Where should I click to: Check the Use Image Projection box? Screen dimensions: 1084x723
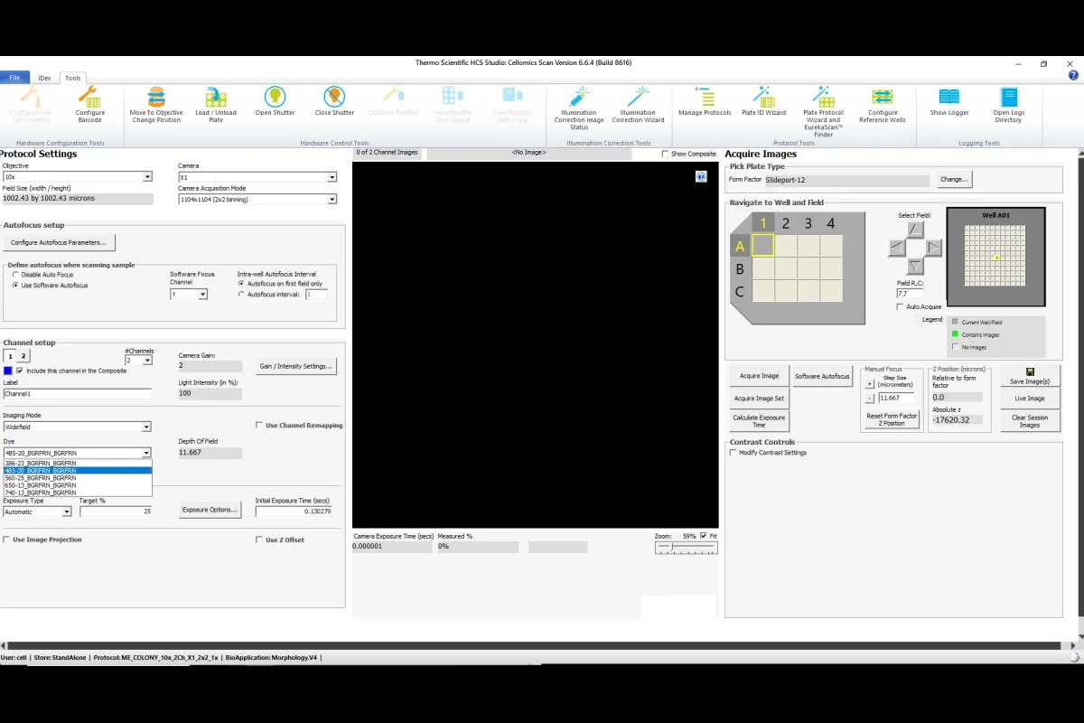click(7, 540)
